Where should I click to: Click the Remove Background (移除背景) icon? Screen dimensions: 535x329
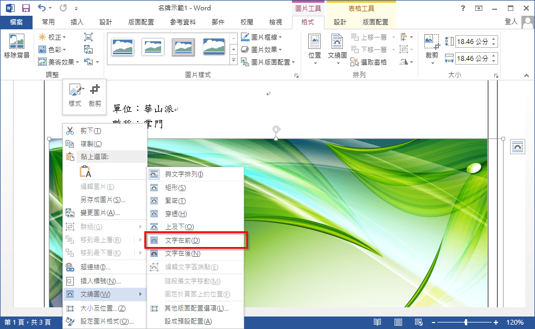pos(17,46)
